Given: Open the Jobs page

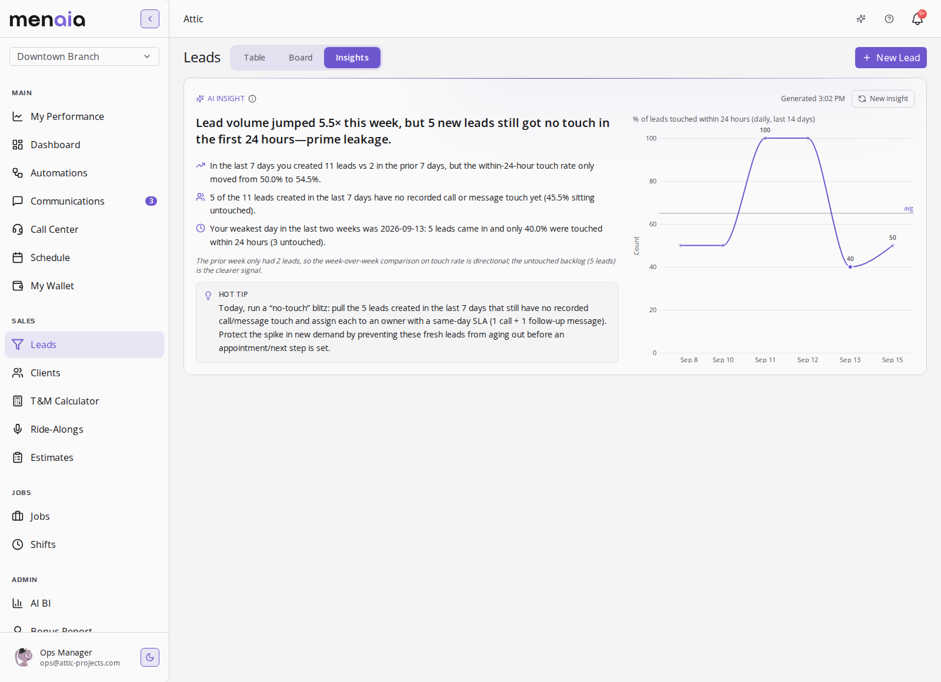Looking at the screenshot, I should click(x=84, y=516).
